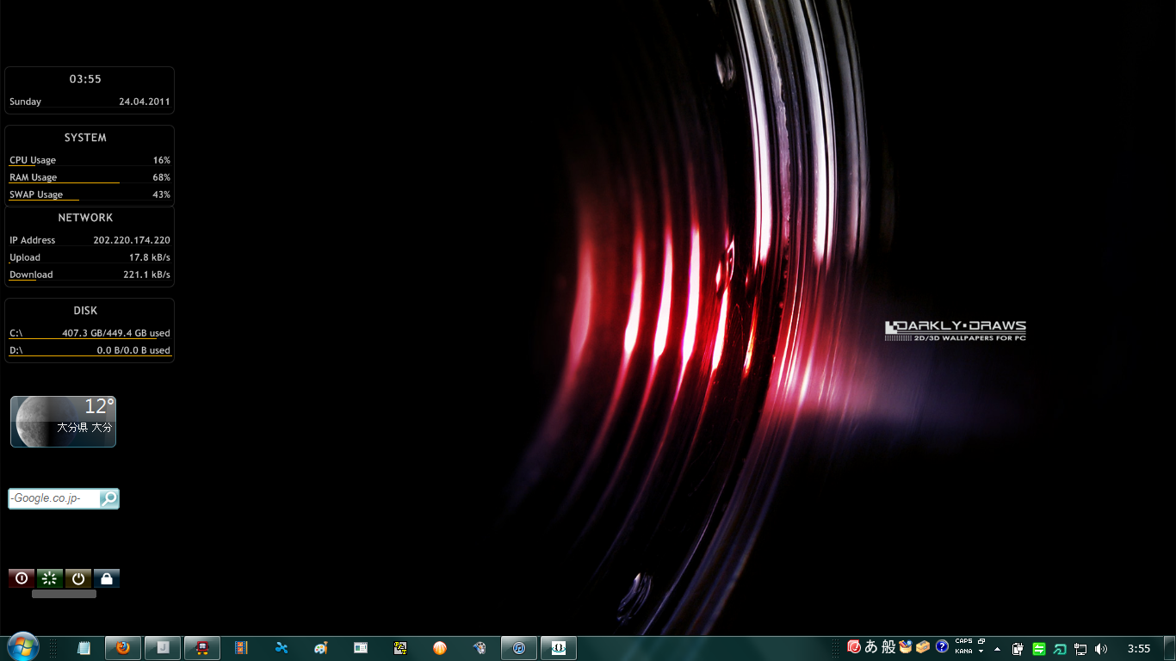Open the white curly-braces app on the taskbar
Viewport: 1176px width, 661px height.
pyautogui.click(x=559, y=648)
